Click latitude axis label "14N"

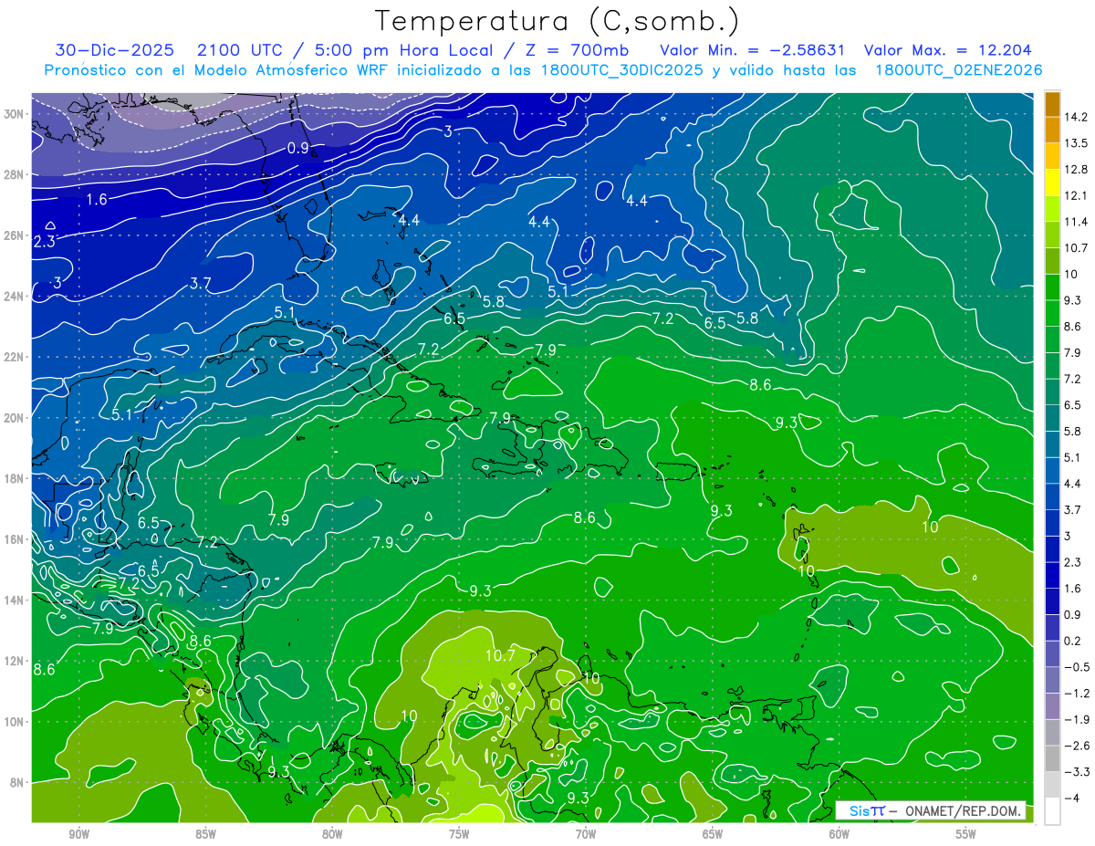click(15, 600)
